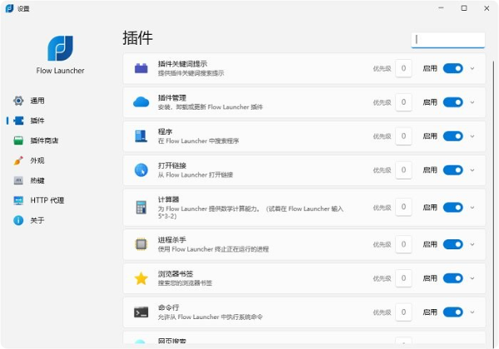Click the 优先级 field of 插件关键词提示
Screen dimensions: 499x349
[403, 68]
